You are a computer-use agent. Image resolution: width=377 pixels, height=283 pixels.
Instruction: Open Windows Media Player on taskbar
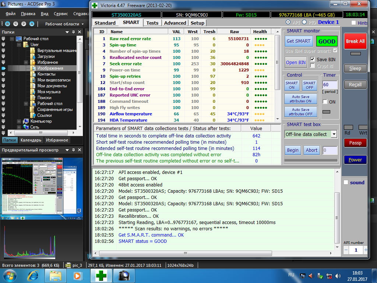[x=77, y=276]
